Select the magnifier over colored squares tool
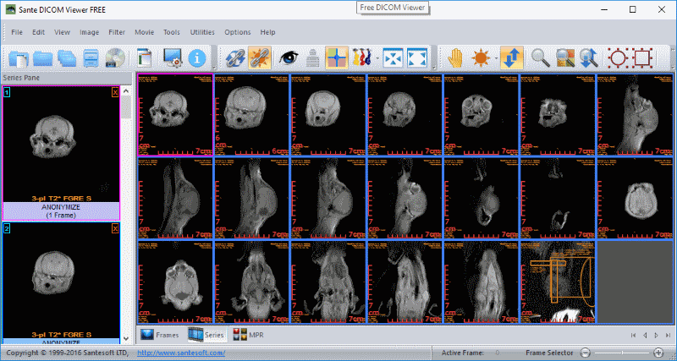The width and height of the screenshot is (677, 361). [565, 57]
